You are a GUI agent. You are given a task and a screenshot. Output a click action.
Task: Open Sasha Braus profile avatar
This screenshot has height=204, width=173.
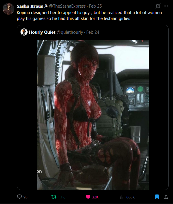coord(9,9)
